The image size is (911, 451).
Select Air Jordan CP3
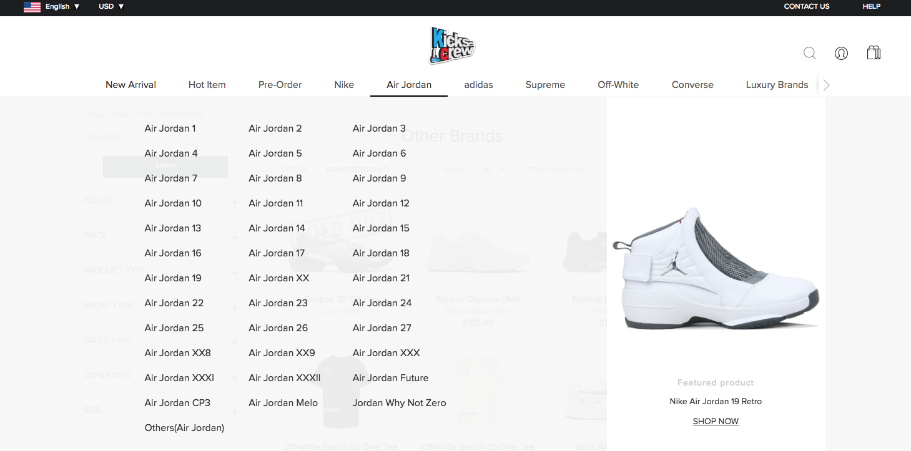[x=177, y=403]
